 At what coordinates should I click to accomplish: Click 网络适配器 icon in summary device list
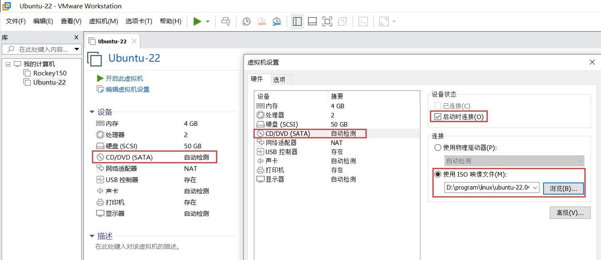(100, 168)
